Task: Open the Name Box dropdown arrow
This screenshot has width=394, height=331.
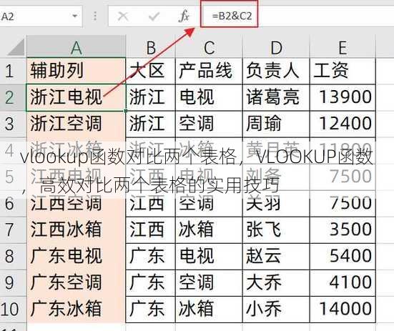Action: pos(74,16)
